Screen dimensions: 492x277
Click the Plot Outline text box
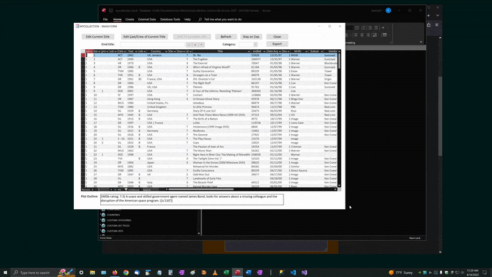[192, 199]
